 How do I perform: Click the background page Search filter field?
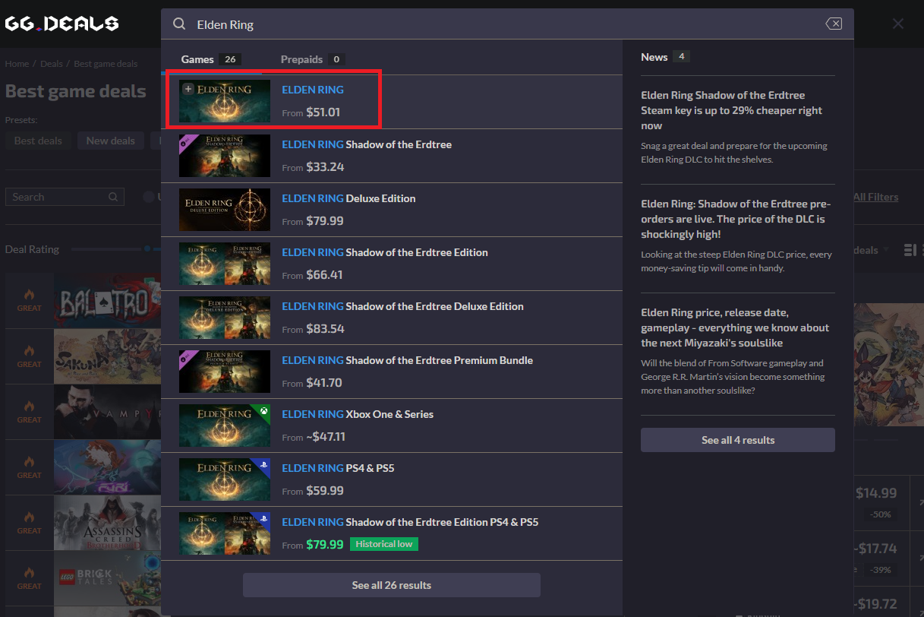65,197
